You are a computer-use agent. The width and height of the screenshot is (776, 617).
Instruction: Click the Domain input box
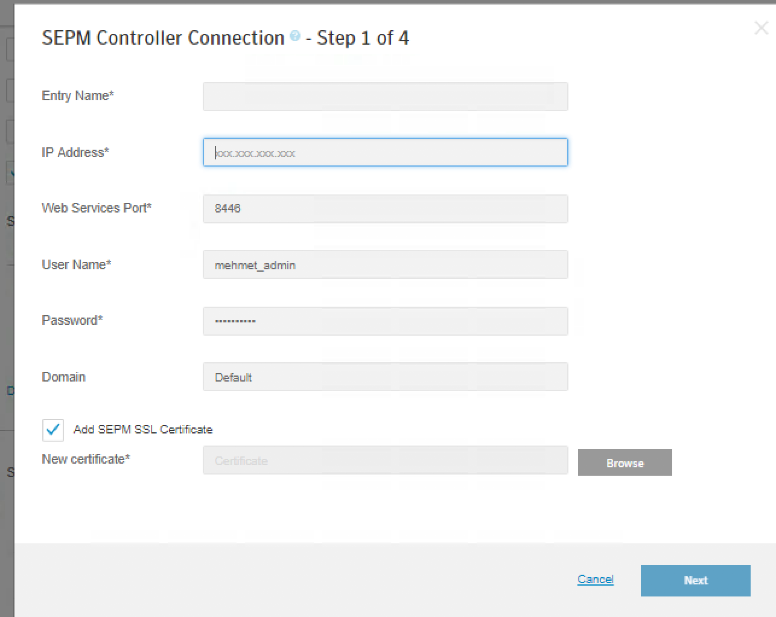pyautogui.click(x=385, y=377)
